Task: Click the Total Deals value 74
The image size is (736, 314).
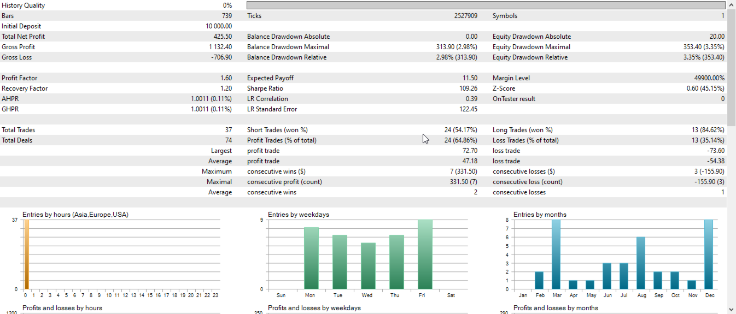Action: 228,140
